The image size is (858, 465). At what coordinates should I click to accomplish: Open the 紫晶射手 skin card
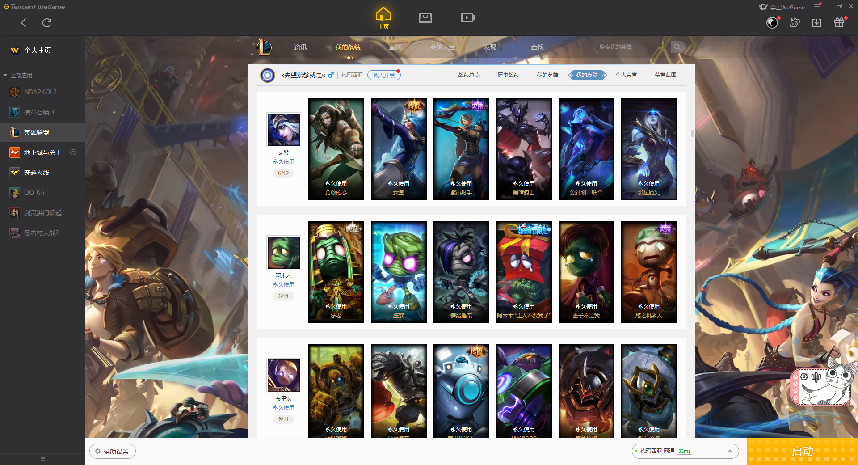pos(461,149)
